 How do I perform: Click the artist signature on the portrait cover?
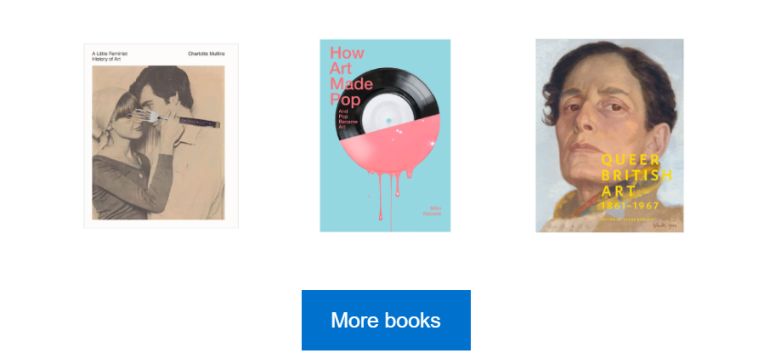pos(665,225)
